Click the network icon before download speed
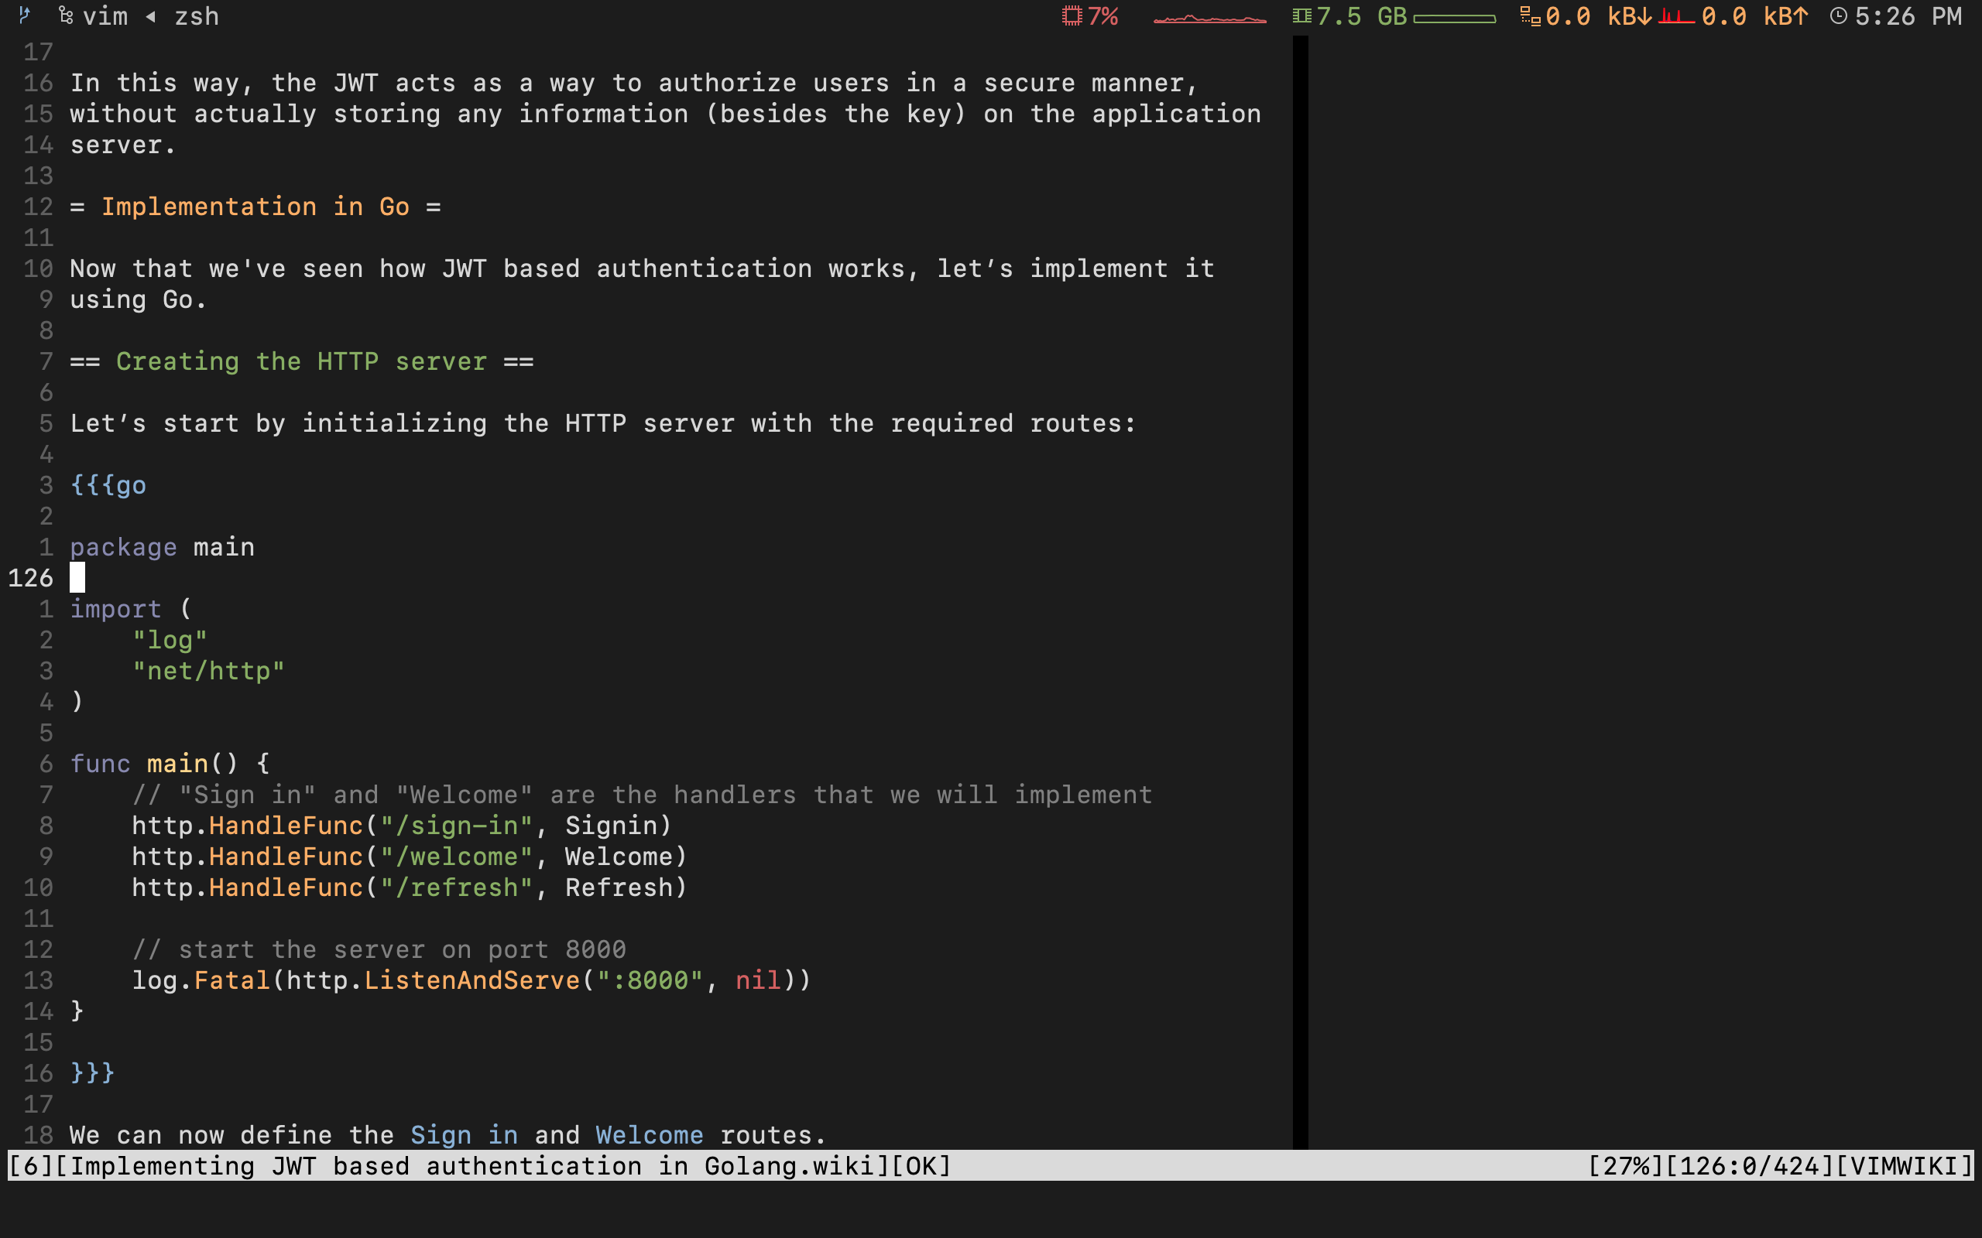Image resolution: width=1982 pixels, height=1238 pixels. (1529, 15)
